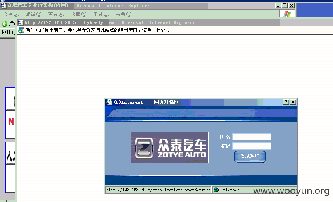333x202 pixels.
Task: Click the 地址 address bar label
Action: click(x=8, y=33)
